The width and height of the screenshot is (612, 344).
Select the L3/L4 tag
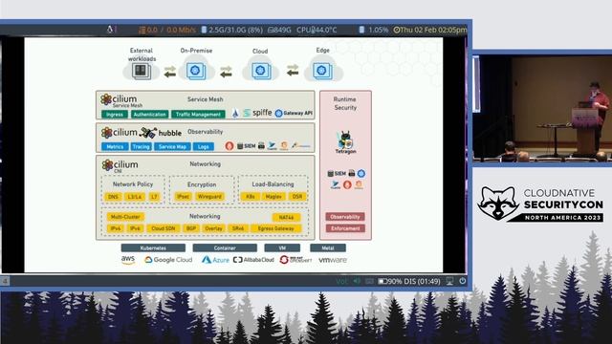[x=134, y=197]
